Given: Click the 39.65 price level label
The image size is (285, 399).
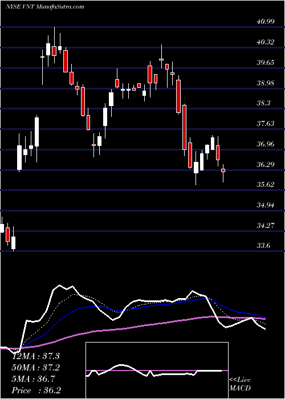Looking at the screenshot, I should pyautogui.click(x=265, y=62).
